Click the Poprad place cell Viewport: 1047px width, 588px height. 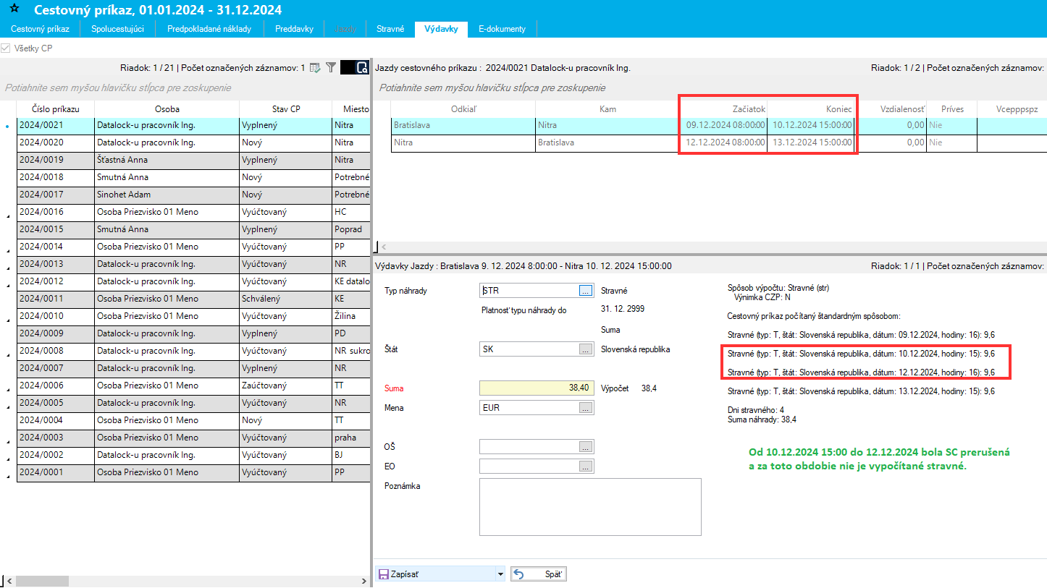[x=351, y=229]
